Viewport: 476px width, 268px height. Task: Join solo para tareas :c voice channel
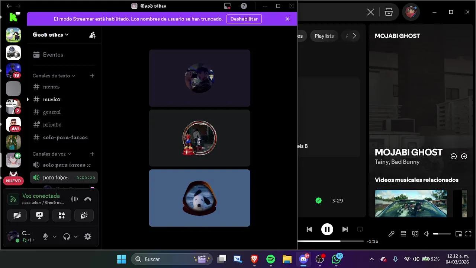pos(64,165)
